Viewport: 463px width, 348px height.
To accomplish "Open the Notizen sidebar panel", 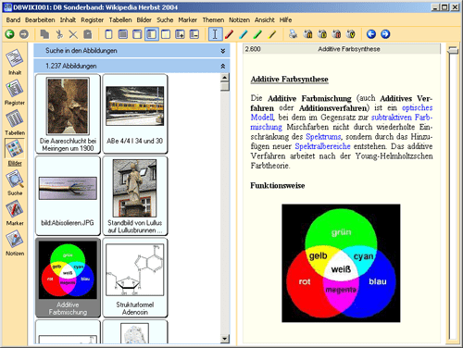I will (15, 243).
